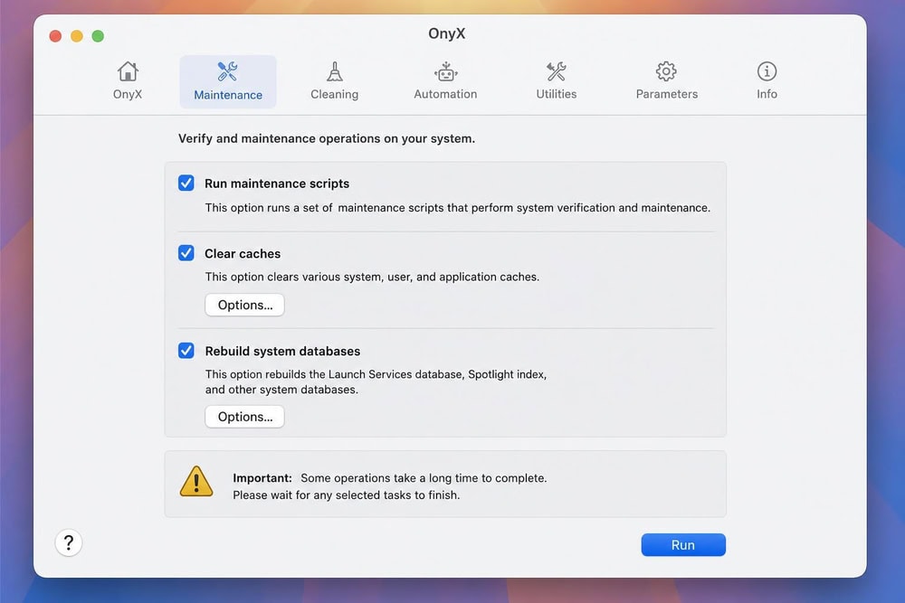Open the Utilities wrench icon
This screenshot has width=905, height=603.
pos(557,72)
